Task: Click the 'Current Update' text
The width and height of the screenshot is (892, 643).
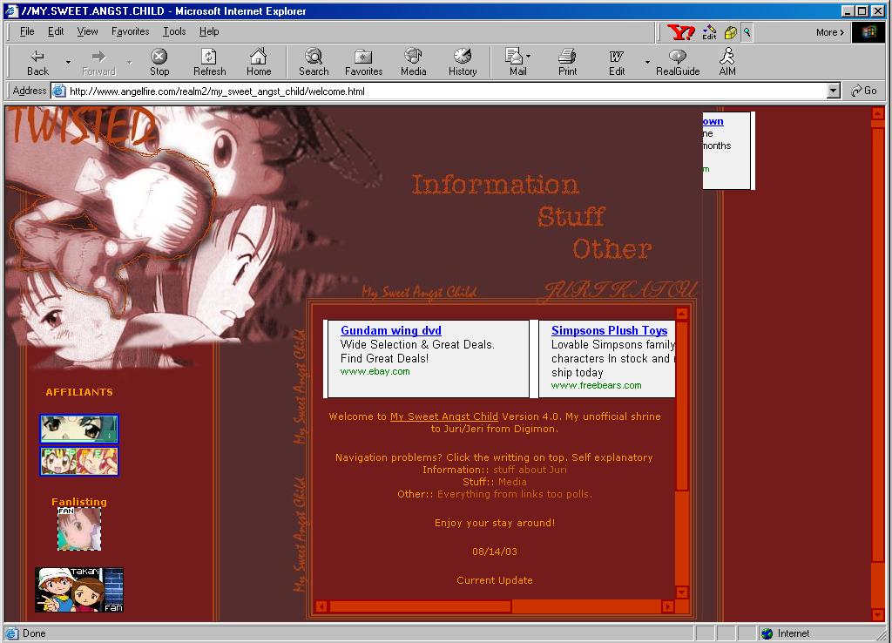Action: tap(495, 580)
